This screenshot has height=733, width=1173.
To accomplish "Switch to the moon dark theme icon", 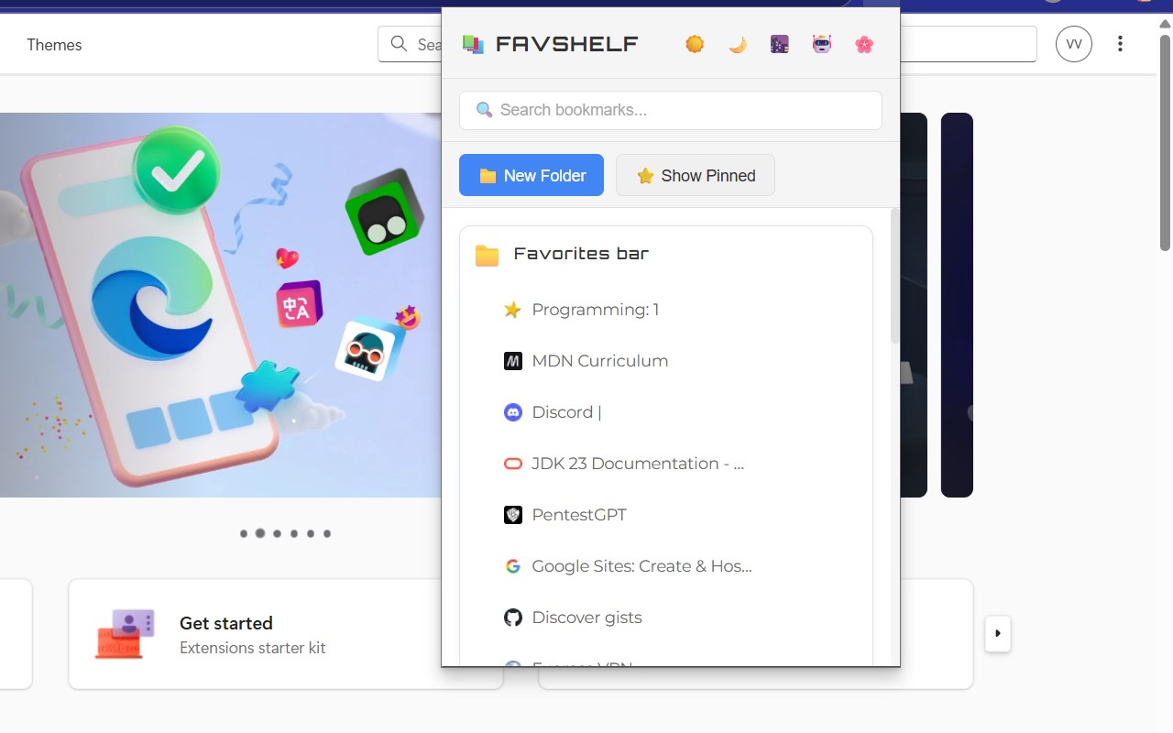I will pos(737,44).
